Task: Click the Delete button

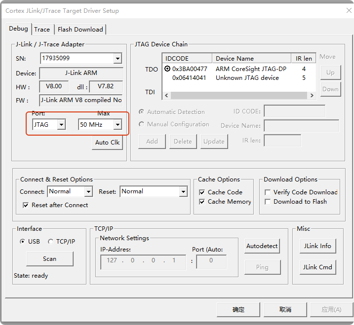Action: (x=183, y=142)
